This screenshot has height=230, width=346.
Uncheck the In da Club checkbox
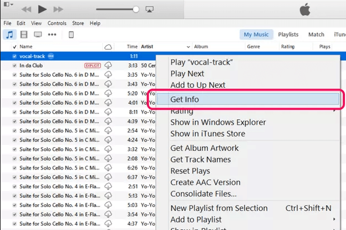[x=14, y=65]
